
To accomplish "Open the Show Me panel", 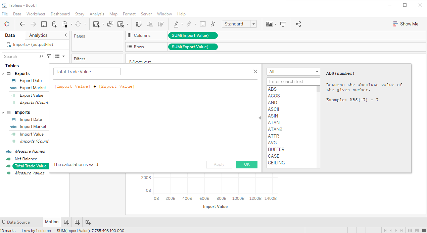I will [x=406, y=24].
